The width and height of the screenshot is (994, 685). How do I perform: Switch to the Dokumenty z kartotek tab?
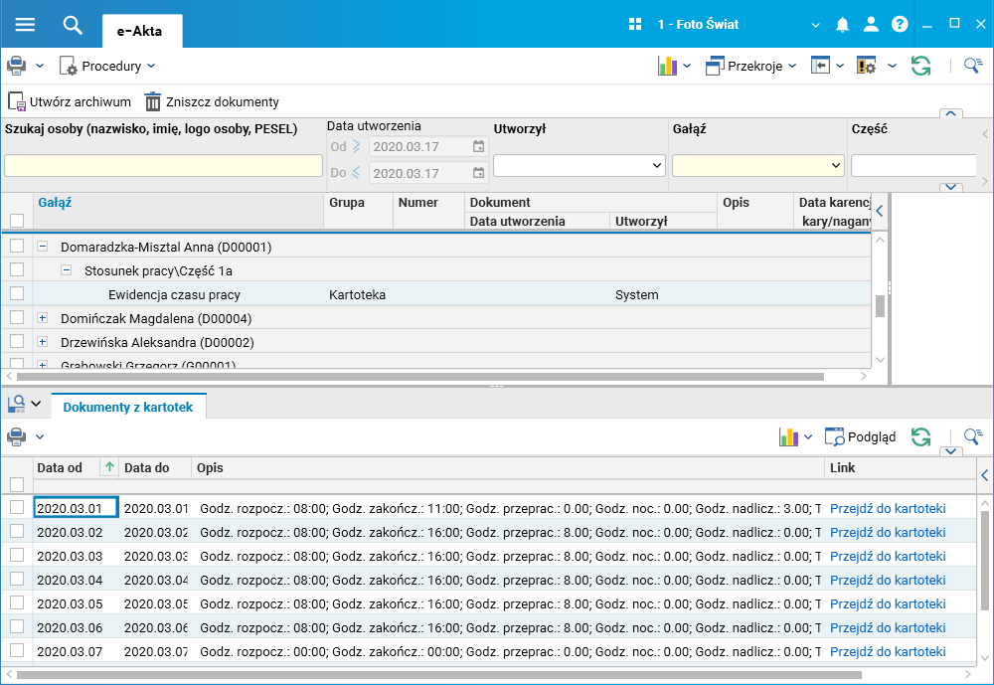(128, 407)
